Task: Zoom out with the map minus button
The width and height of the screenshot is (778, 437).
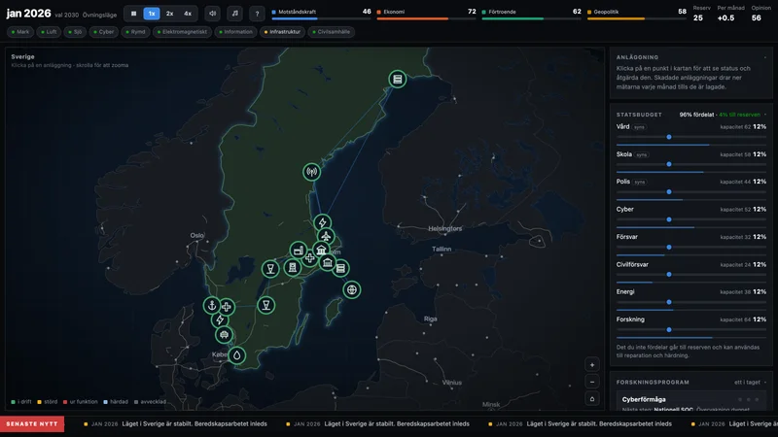Action: click(592, 382)
